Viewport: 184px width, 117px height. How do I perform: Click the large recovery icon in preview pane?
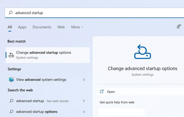[x=142, y=52]
